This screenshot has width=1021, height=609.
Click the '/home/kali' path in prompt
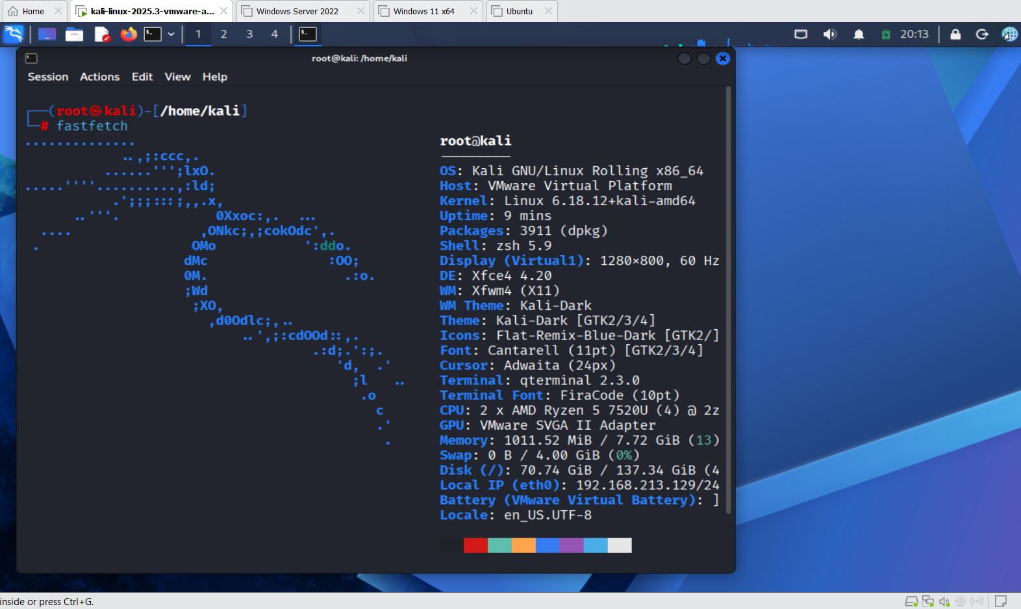click(200, 111)
